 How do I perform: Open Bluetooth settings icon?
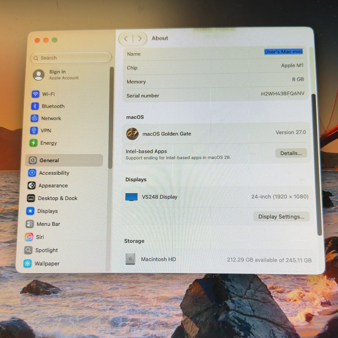[x=35, y=106]
